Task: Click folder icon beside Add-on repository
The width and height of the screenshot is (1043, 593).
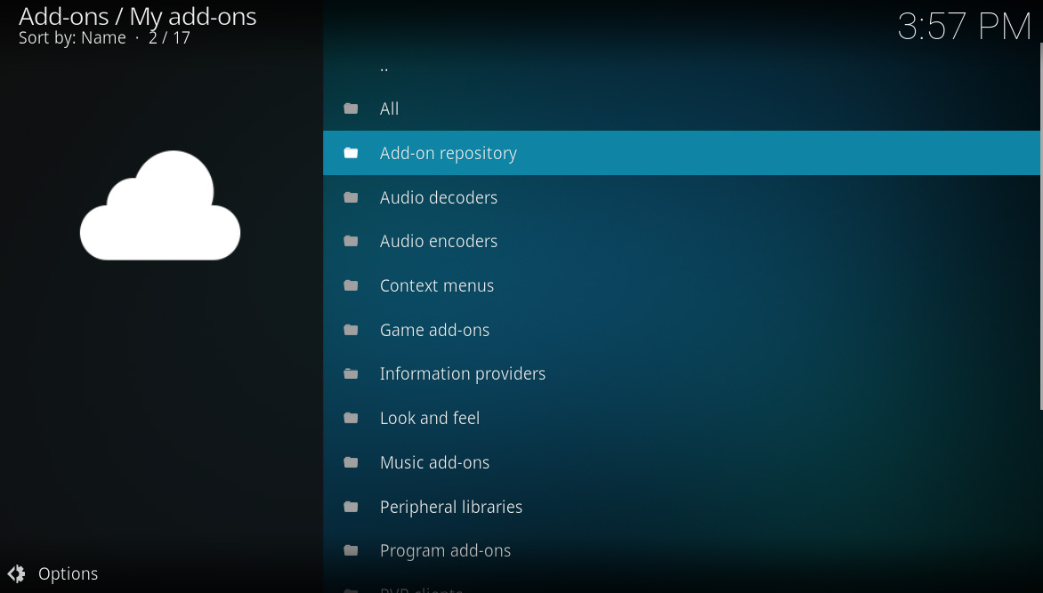Action: click(x=351, y=153)
